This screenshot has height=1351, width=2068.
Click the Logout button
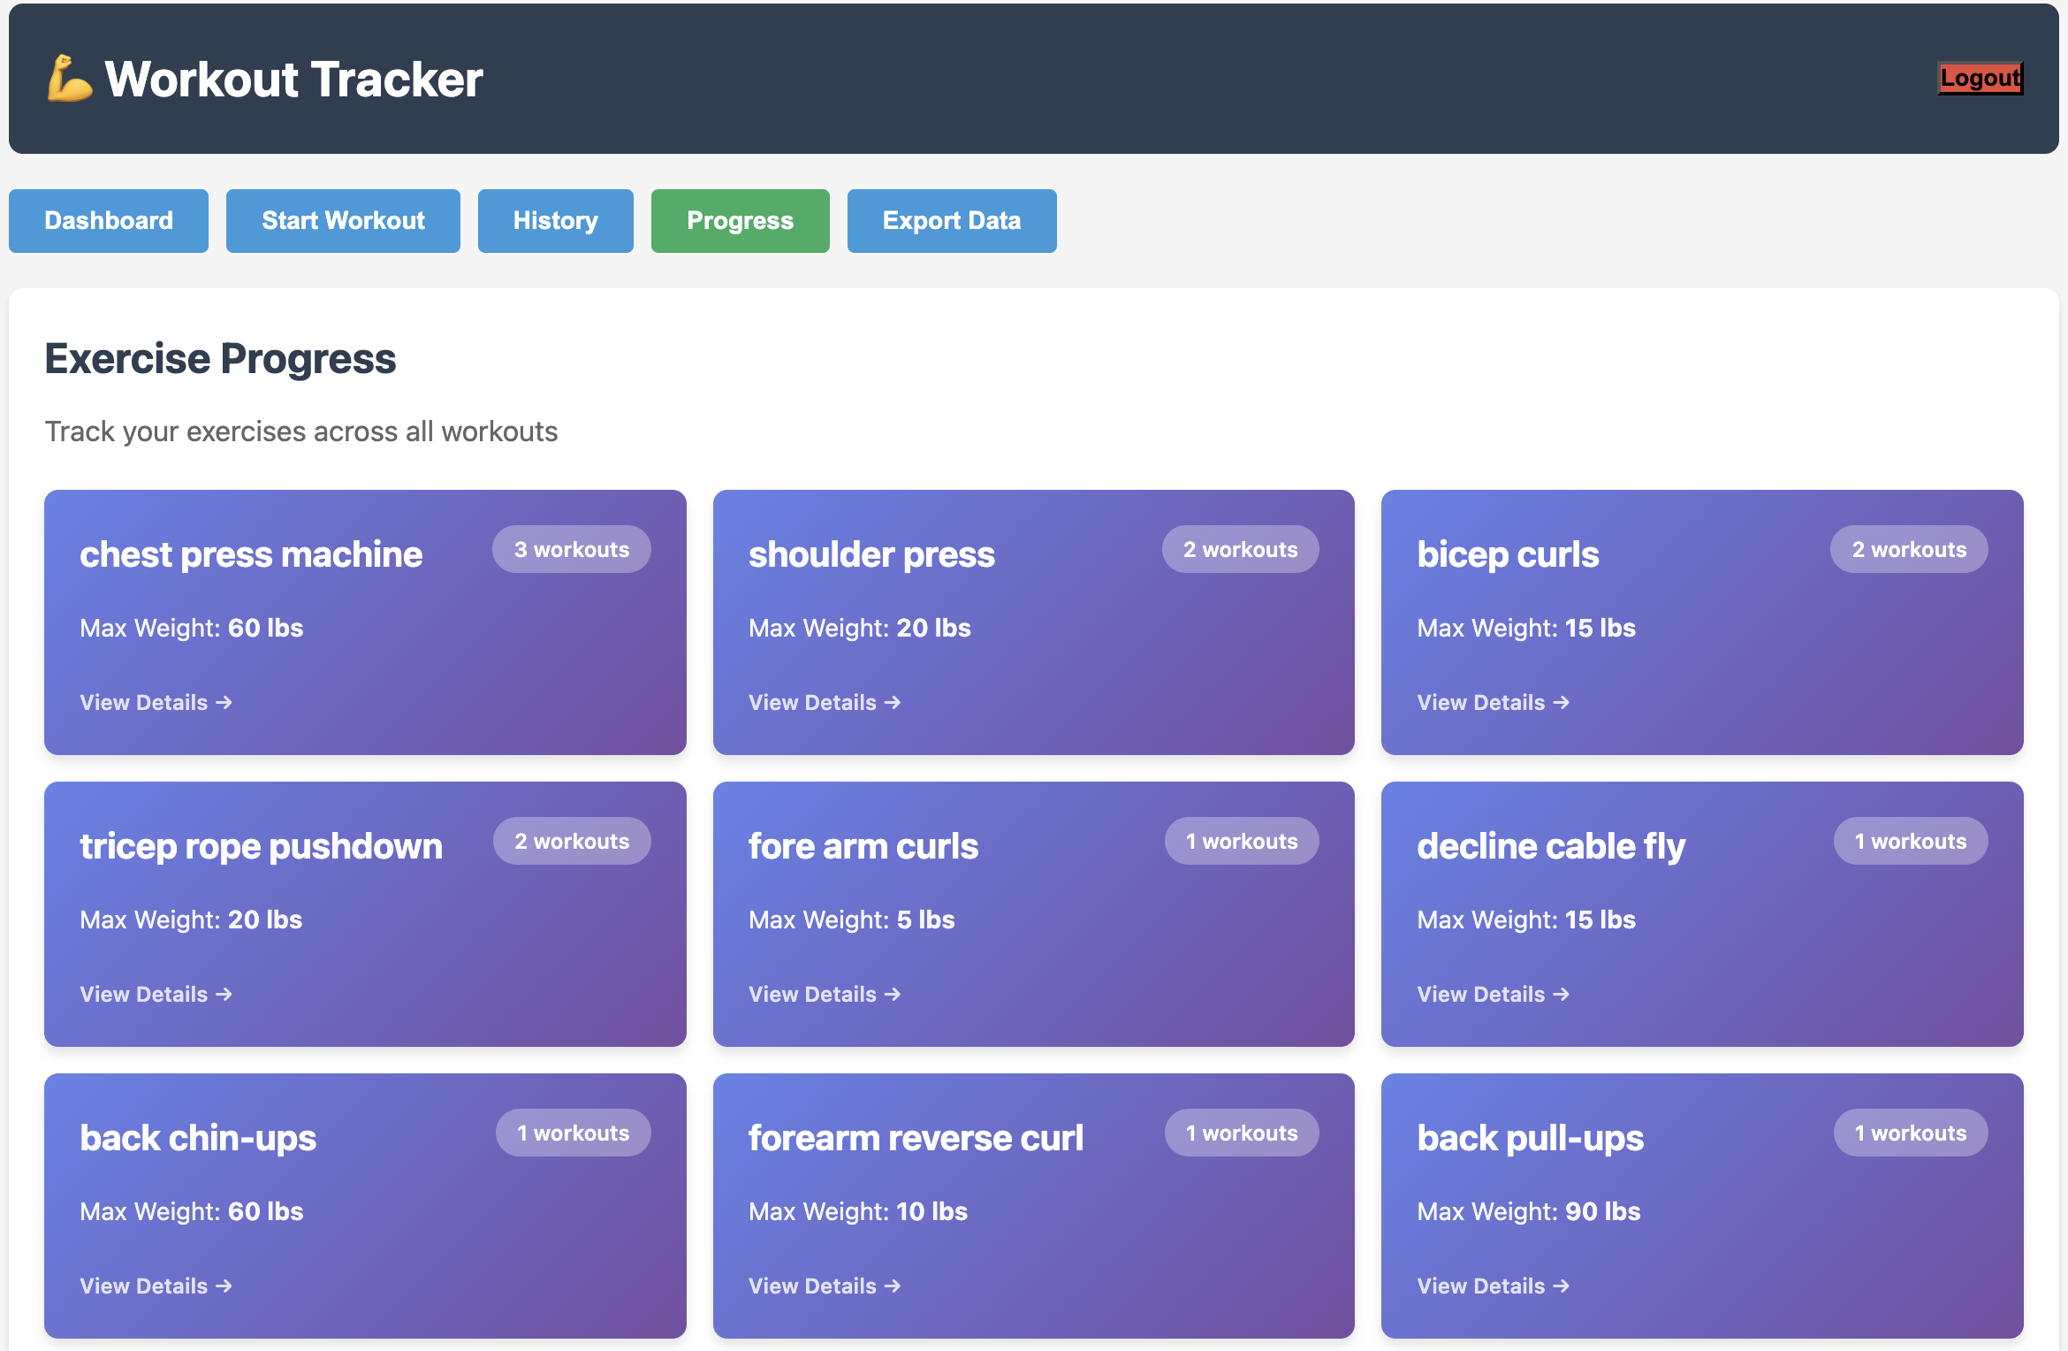[x=1980, y=78]
